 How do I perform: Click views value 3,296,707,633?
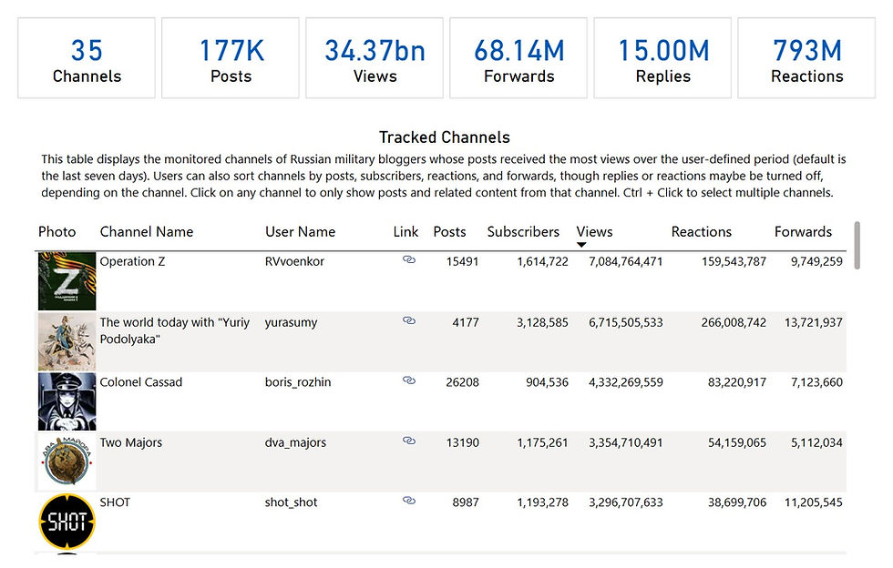point(626,502)
